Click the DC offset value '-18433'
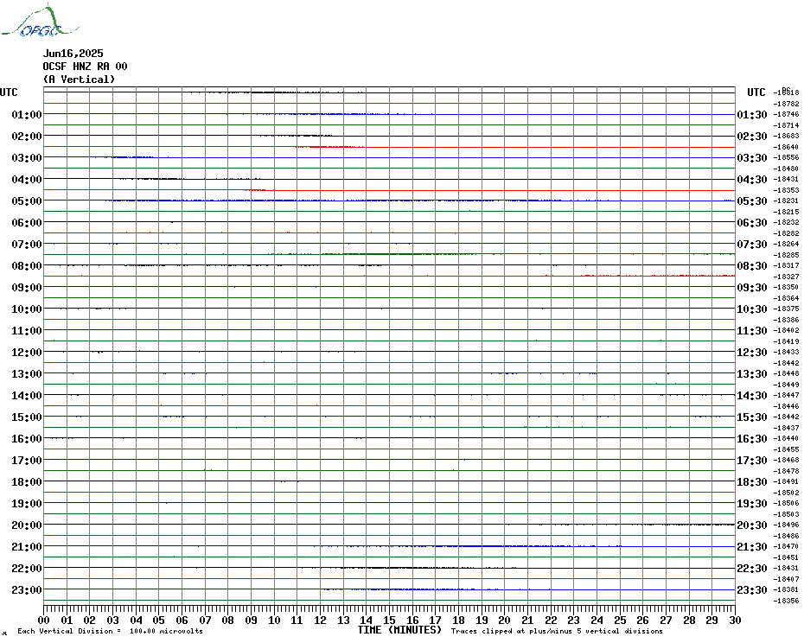The width and height of the screenshot is (804, 643). coord(786,352)
